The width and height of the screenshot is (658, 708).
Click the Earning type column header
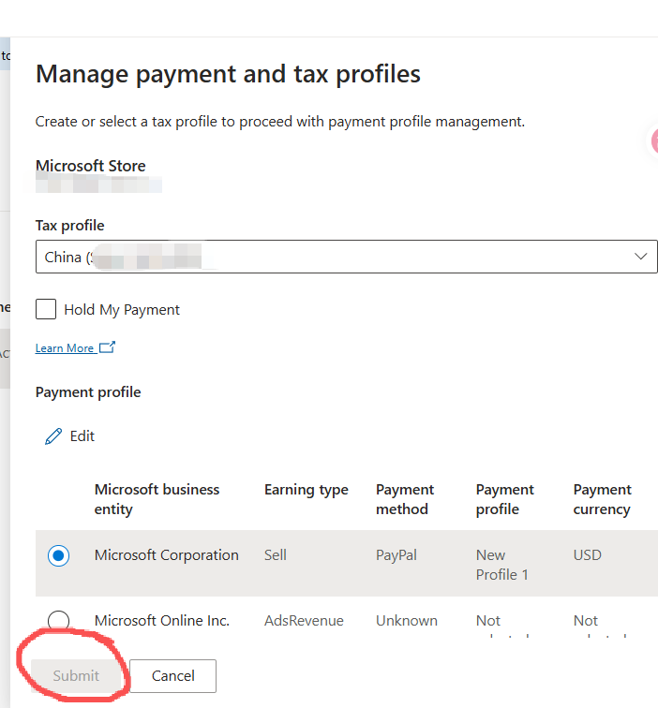point(307,490)
